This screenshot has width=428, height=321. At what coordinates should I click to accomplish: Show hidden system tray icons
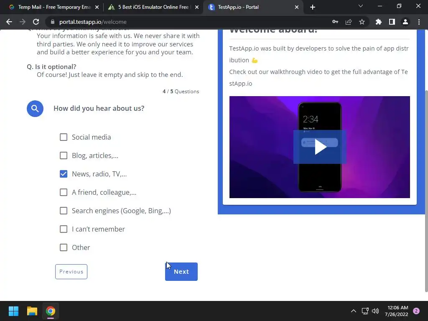(x=354, y=311)
